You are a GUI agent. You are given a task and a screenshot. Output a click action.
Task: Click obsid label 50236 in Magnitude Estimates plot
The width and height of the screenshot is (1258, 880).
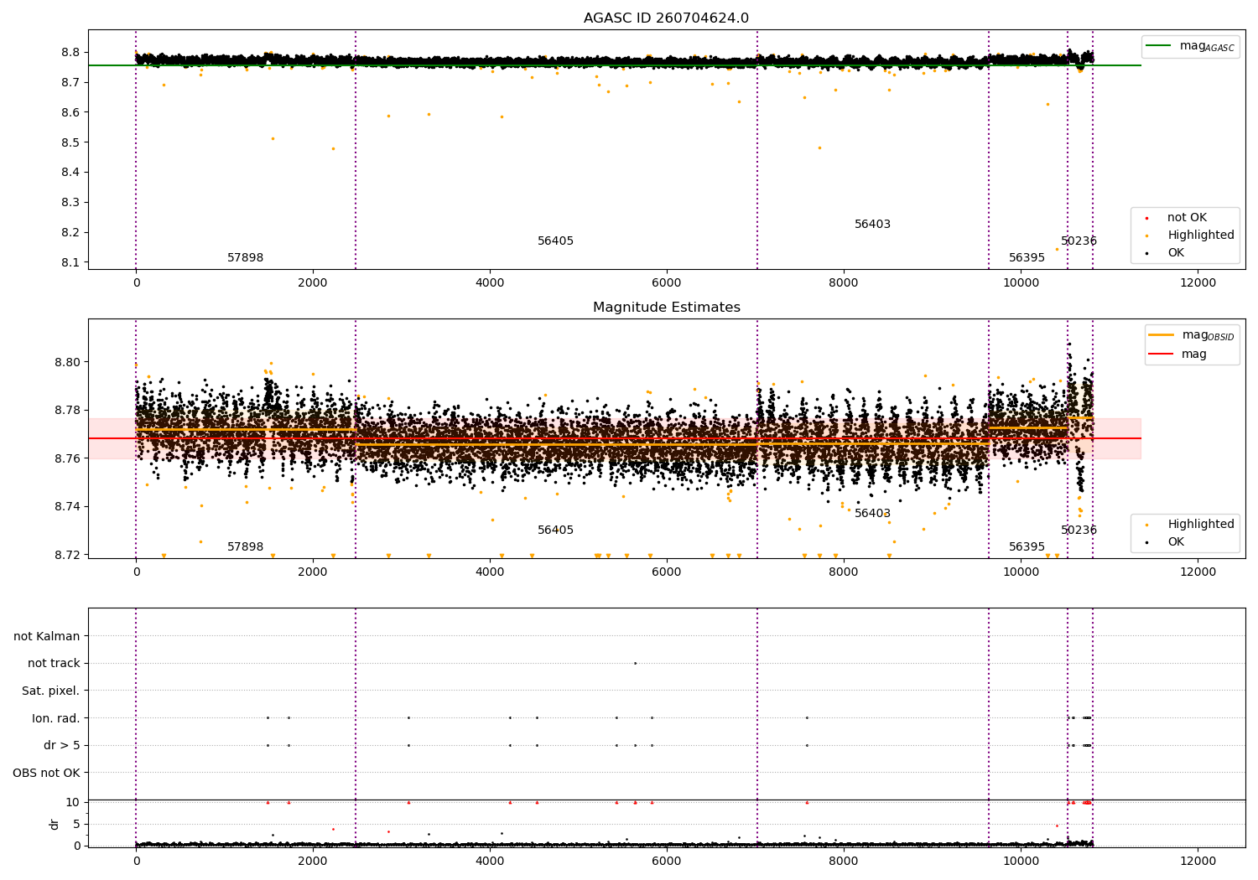coord(1079,531)
